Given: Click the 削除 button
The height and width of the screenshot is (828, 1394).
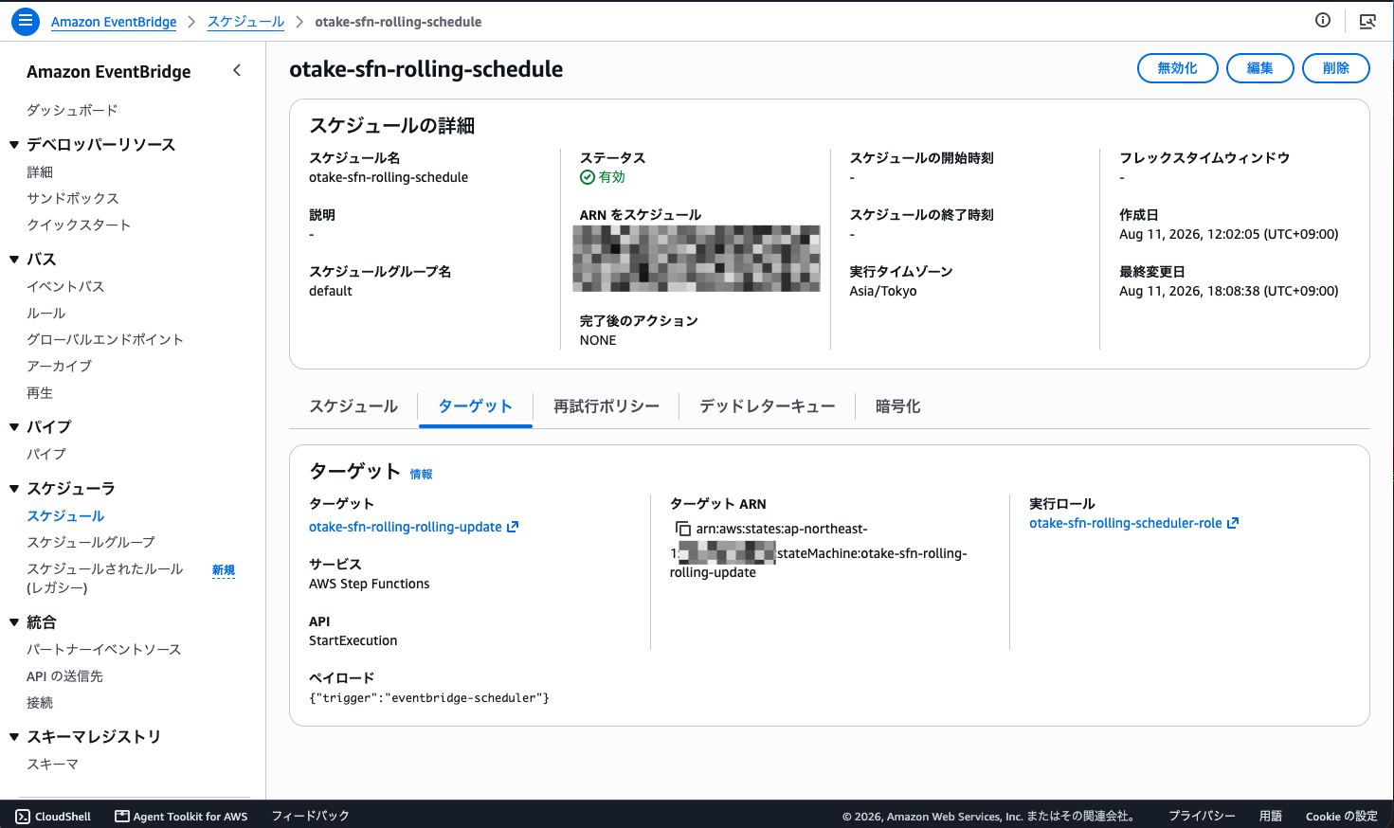Looking at the screenshot, I should pyautogui.click(x=1335, y=68).
